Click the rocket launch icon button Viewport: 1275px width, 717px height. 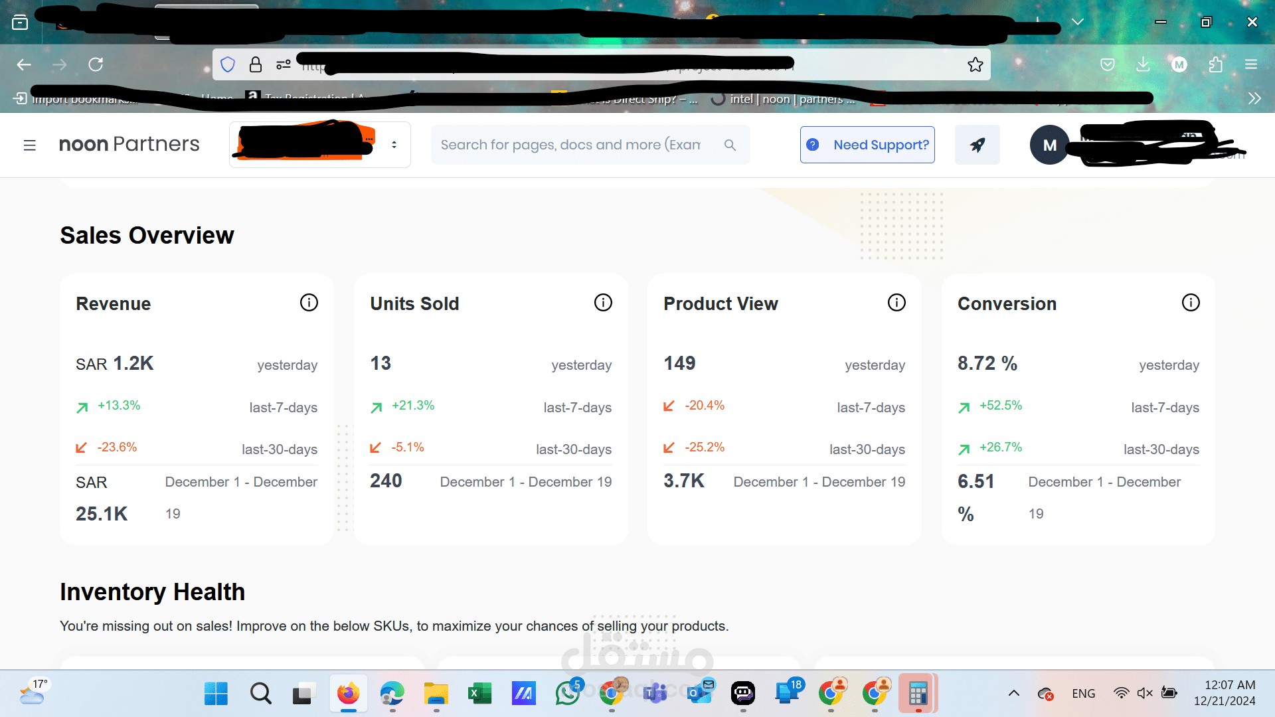coord(977,145)
